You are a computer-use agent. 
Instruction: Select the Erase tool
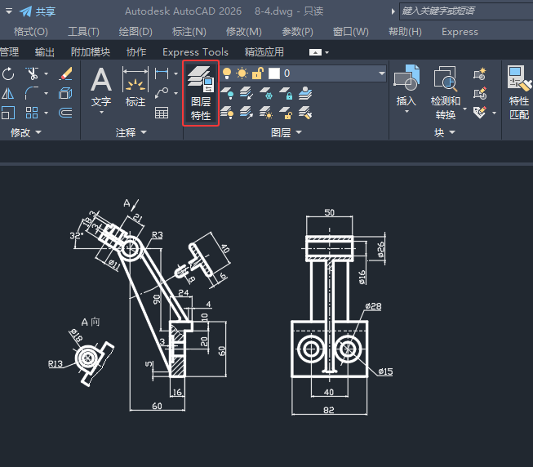point(65,73)
